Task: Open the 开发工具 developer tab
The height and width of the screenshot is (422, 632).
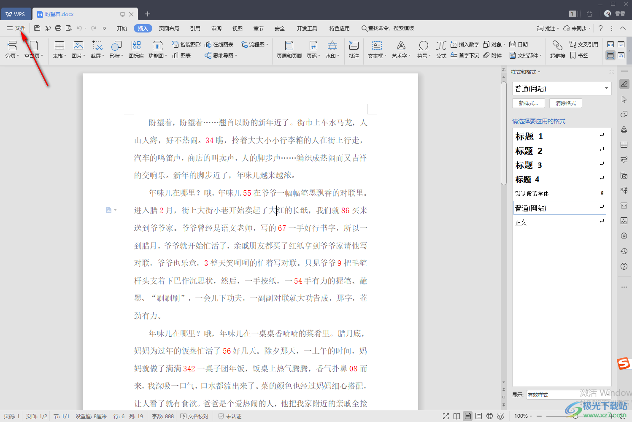Action: (307, 28)
